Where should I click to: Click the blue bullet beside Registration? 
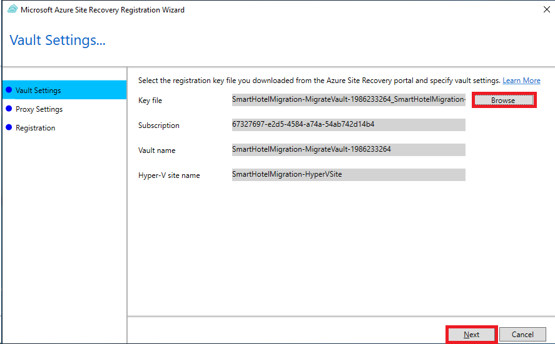(x=9, y=127)
